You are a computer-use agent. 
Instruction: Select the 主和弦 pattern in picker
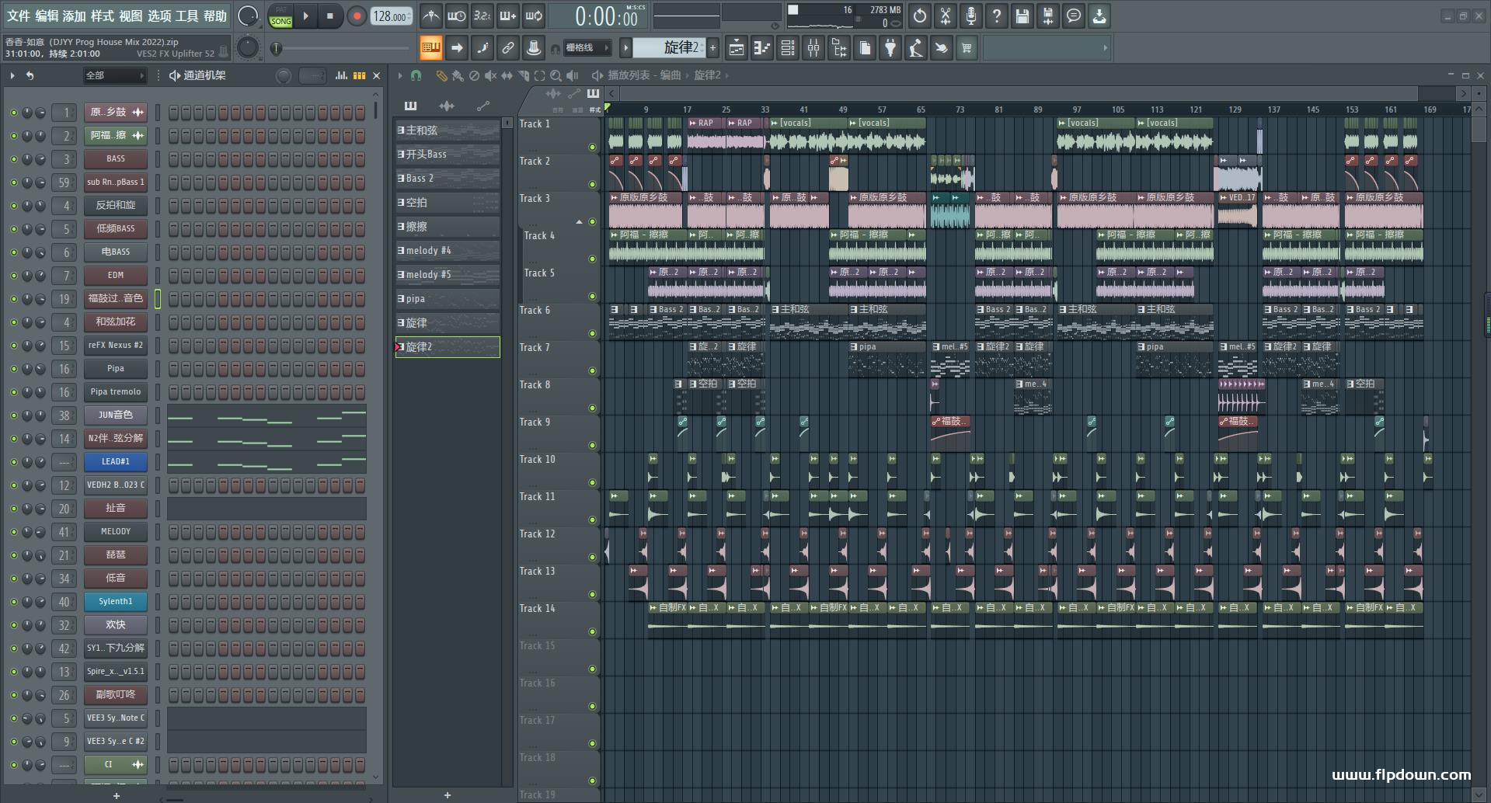pos(448,130)
